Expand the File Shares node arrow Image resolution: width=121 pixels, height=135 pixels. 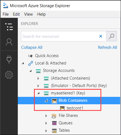pyautogui.click(x=46, y=116)
